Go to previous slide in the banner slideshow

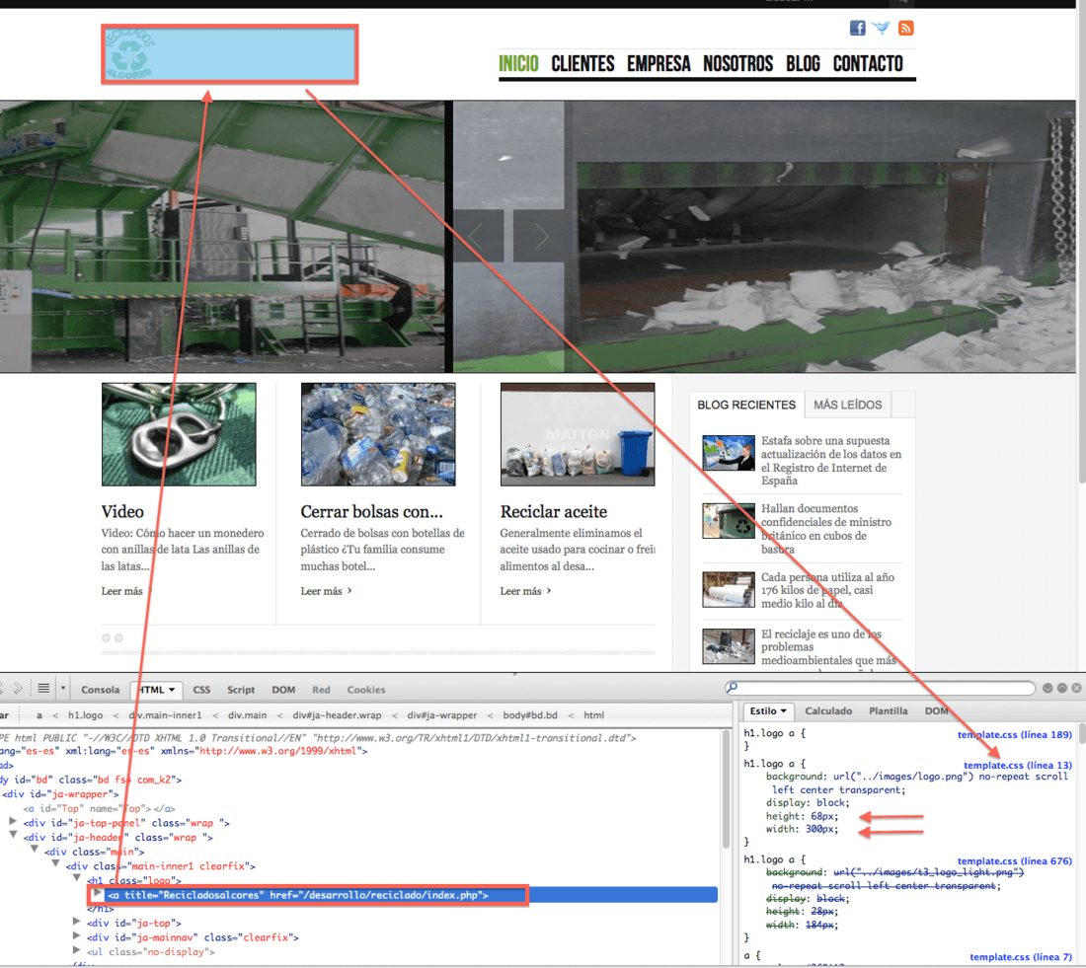tap(478, 237)
